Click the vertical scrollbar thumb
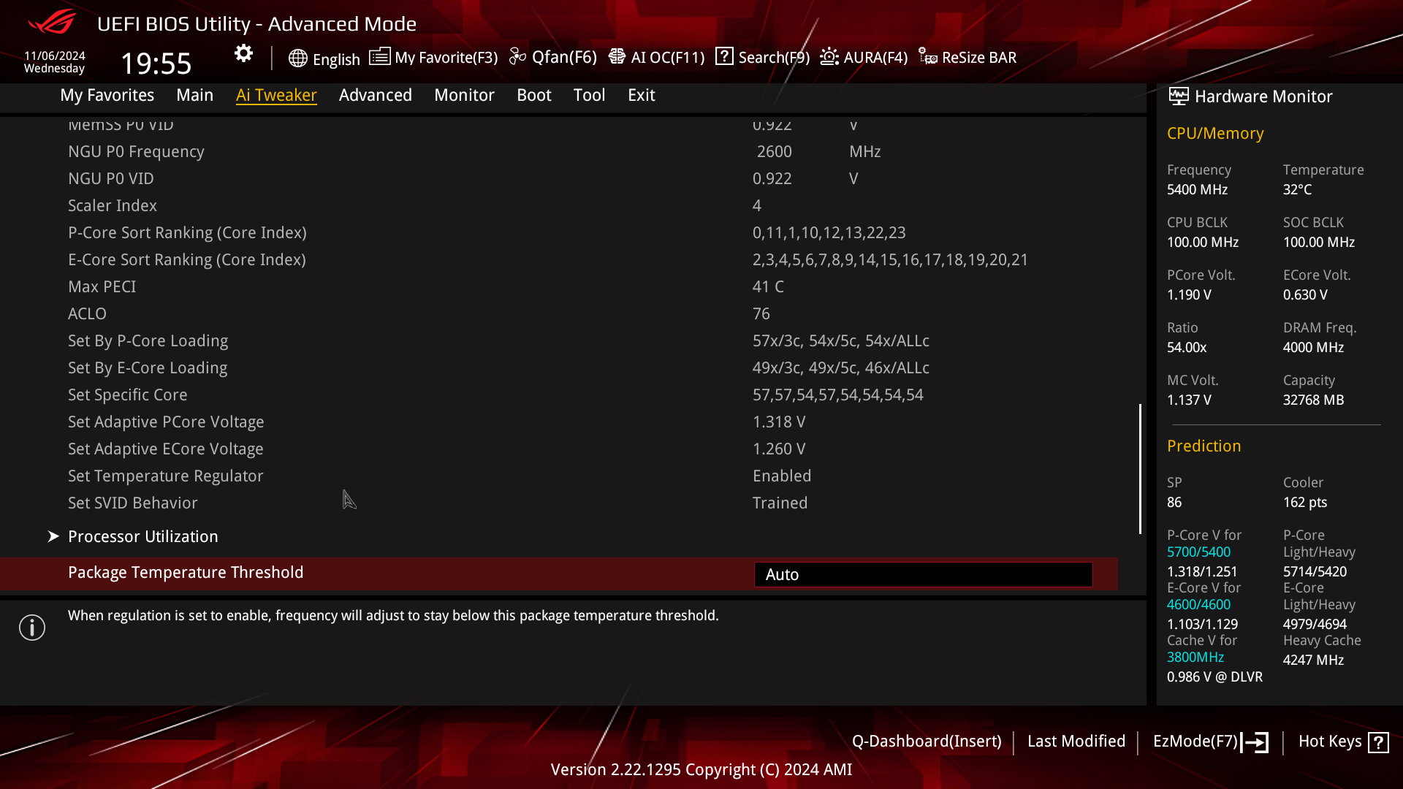 click(x=1140, y=468)
